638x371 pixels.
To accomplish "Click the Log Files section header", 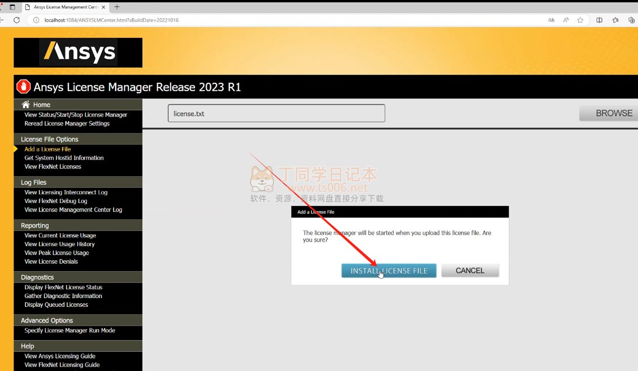I will (78, 182).
